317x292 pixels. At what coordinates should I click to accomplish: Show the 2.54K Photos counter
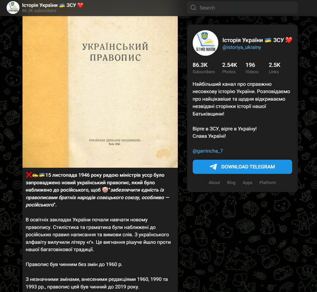tap(229, 68)
